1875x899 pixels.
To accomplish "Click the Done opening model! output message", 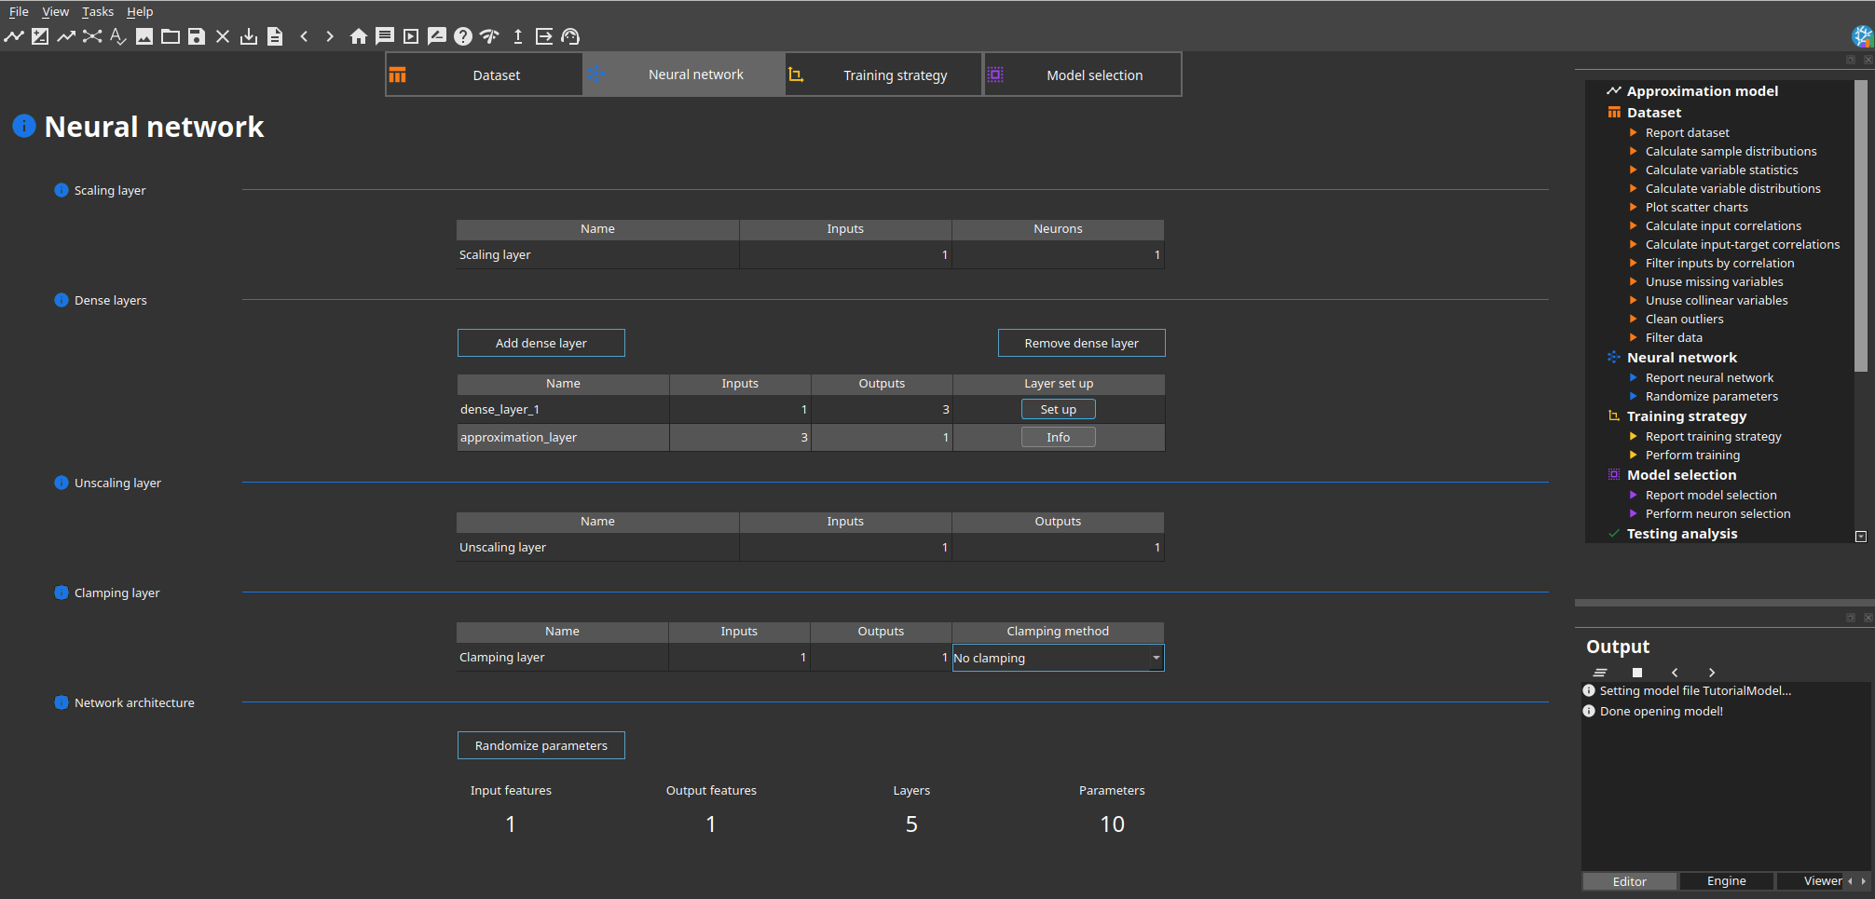I will tap(1661, 712).
